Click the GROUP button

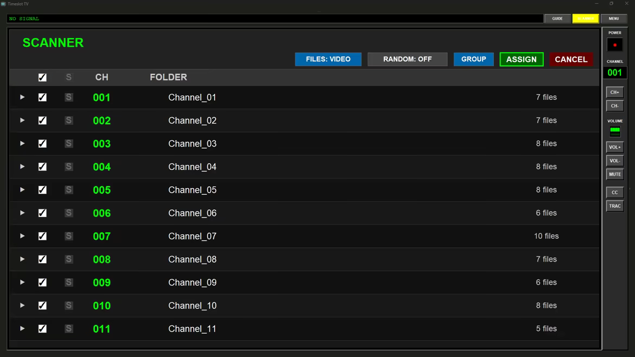click(473, 59)
